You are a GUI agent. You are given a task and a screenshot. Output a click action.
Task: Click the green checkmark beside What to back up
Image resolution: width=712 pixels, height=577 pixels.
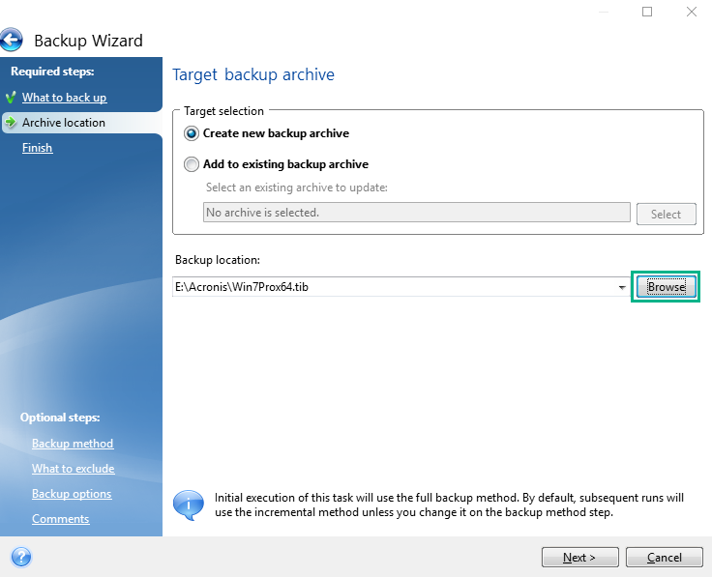click(x=11, y=98)
